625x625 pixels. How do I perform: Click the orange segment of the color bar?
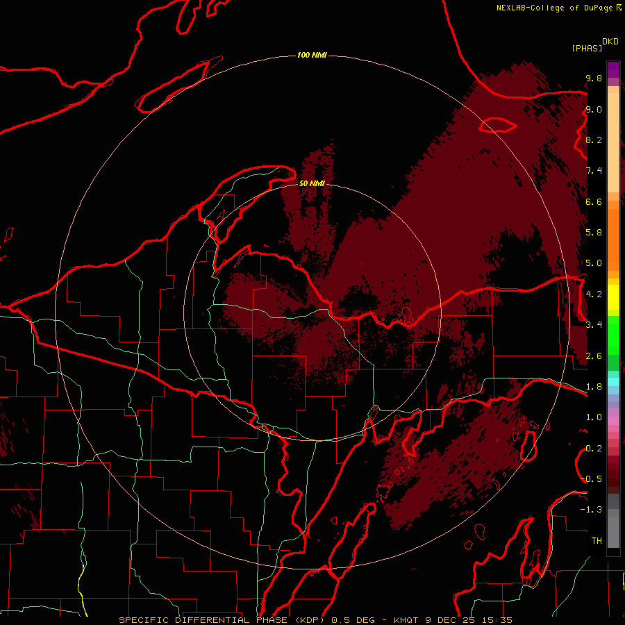point(613,239)
